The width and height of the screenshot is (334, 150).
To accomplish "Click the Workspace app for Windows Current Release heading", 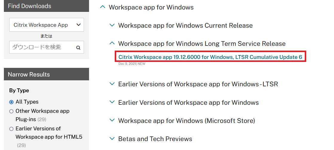I will pos(185,26).
